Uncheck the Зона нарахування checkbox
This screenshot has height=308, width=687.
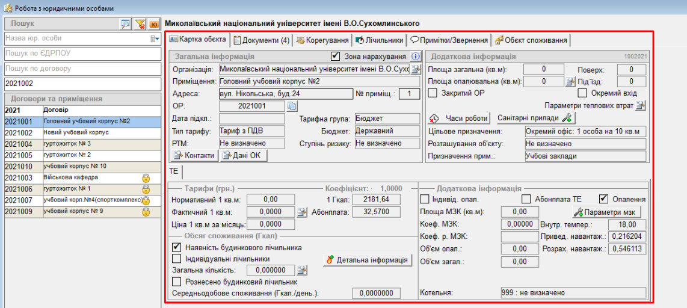336,56
